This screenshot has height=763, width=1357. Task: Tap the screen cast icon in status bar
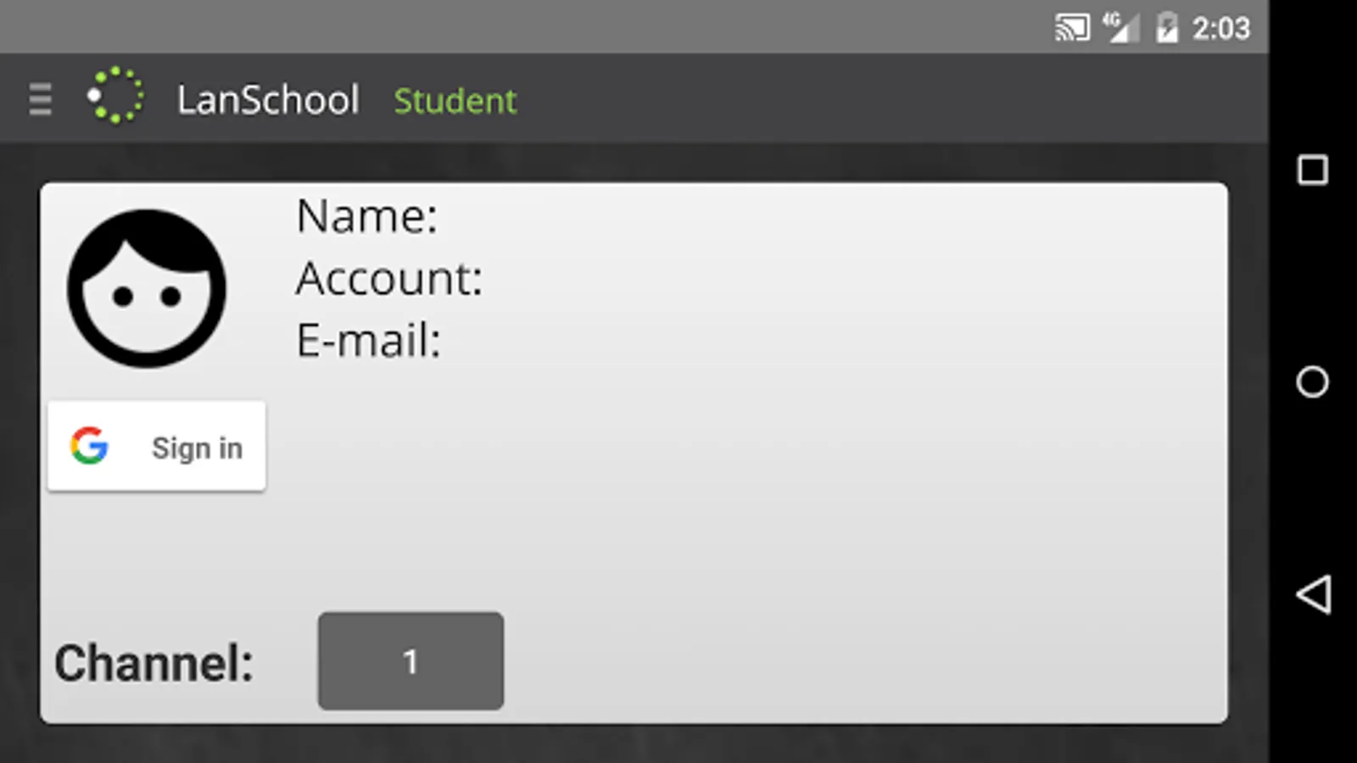(x=1071, y=28)
